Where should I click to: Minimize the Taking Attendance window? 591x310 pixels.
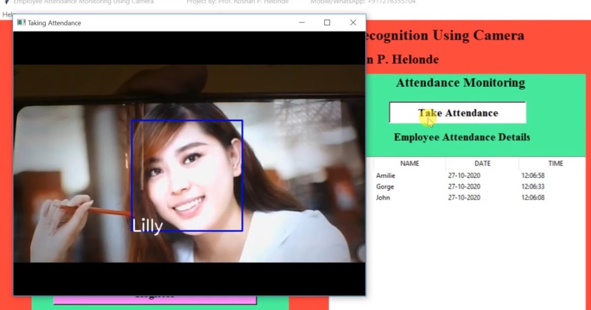[x=300, y=23]
